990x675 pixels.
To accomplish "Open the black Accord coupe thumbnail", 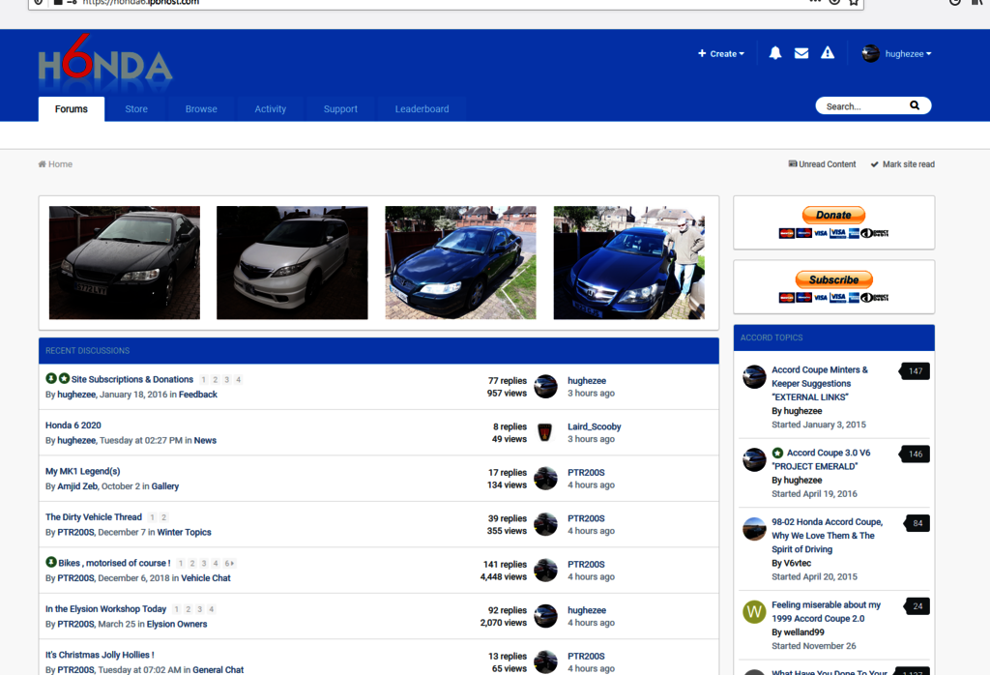I will [125, 262].
